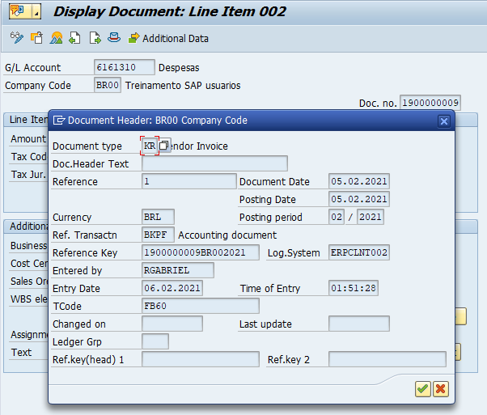The image size is (487, 415).
Task: Select the Reference field
Action: 189,181
